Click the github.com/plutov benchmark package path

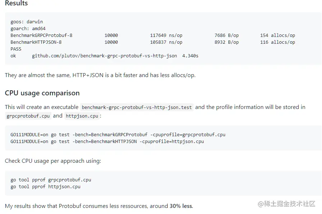coord(104,56)
